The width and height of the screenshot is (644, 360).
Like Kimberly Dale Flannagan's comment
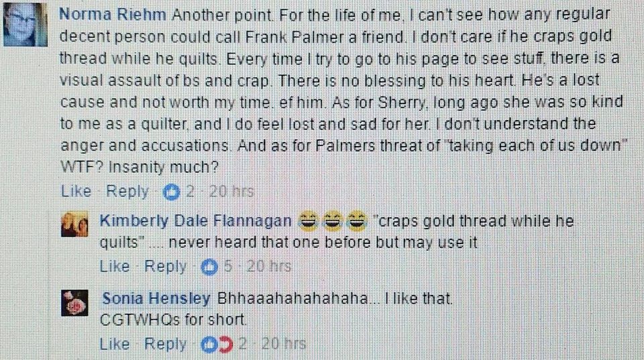[x=115, y=266]
